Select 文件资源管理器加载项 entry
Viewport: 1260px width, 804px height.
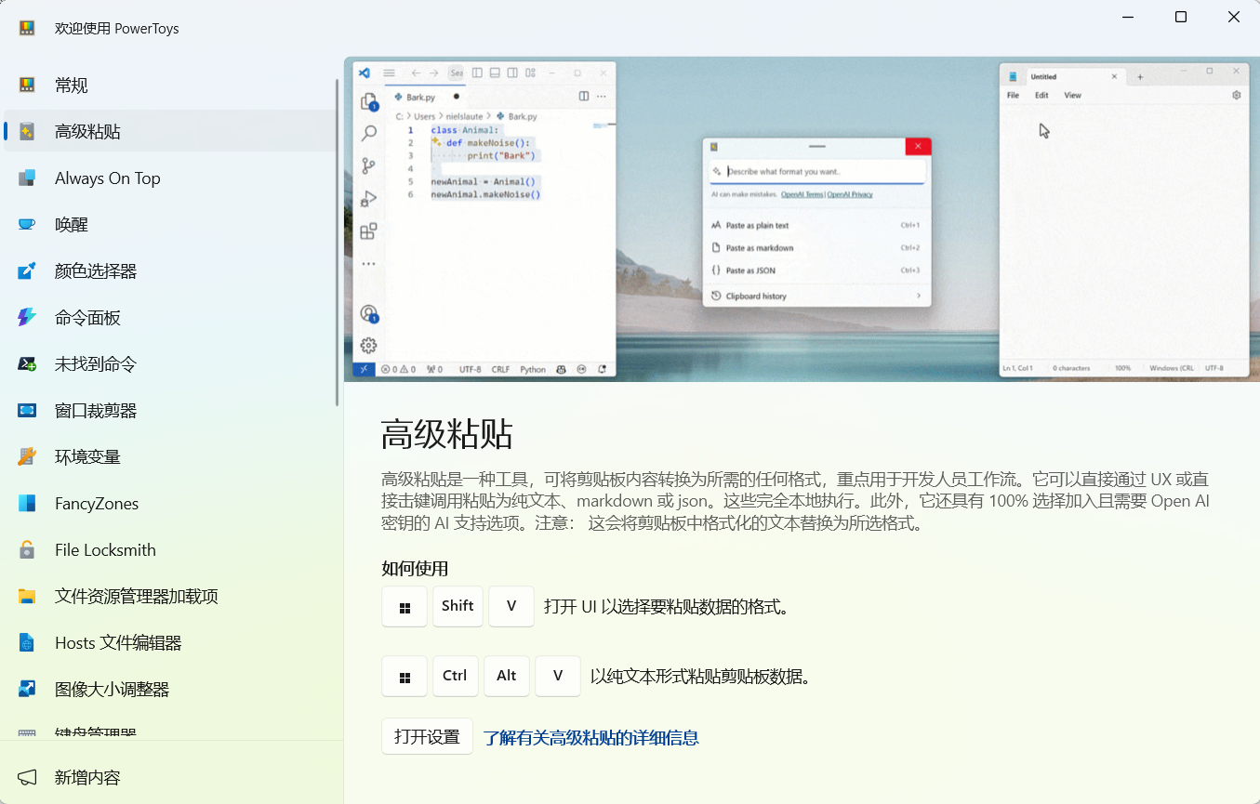[169, 597]
